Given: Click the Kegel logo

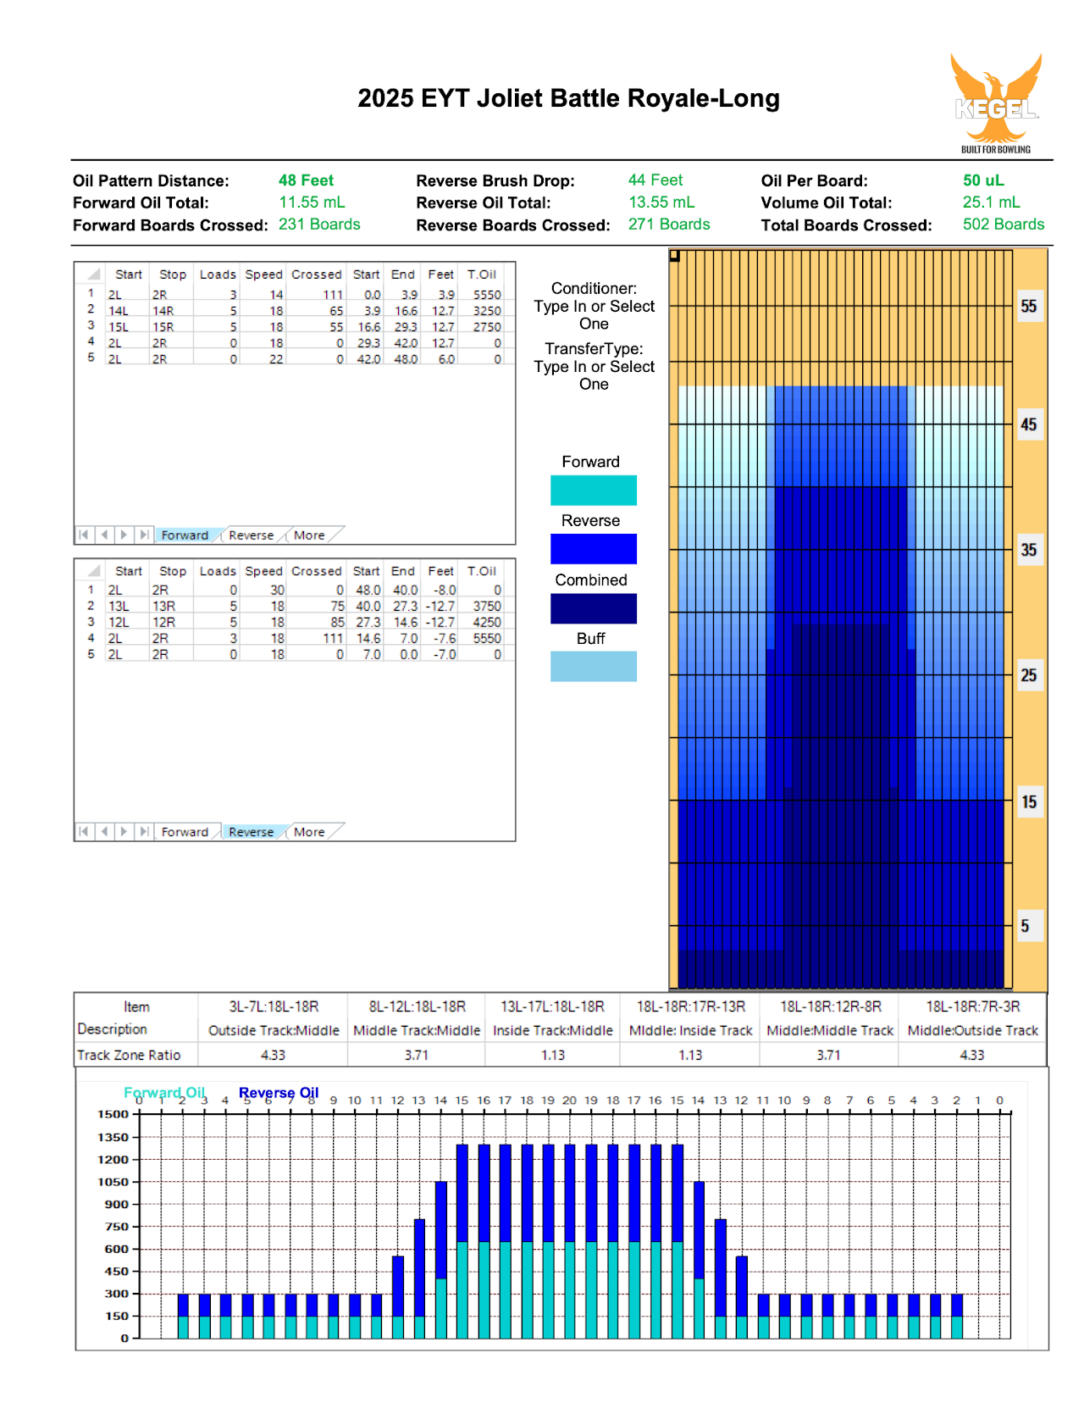Looking at the screenshot, I should click(x=996, y=103).
